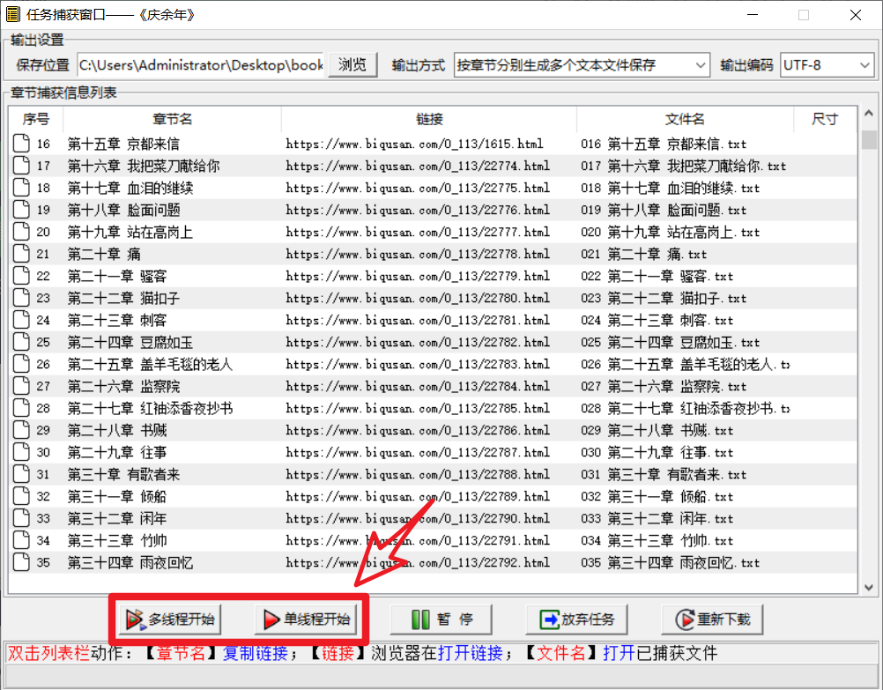Select chapter 第二十章 痛
883x690 pixels.
104,254
